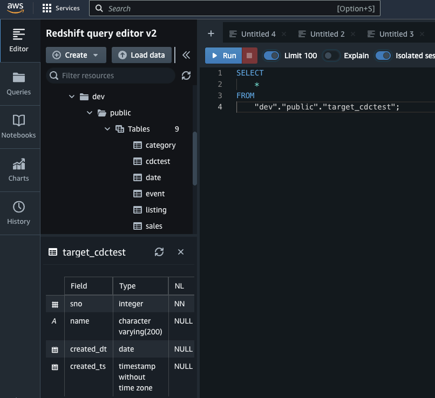The image size is (435, 398).
Task: Open the Queries panel in sidebar
Action: click(19, 84)
